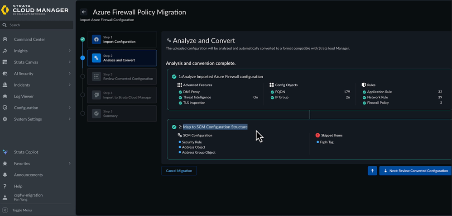Click Cancel Migration button

coord(179,171)
